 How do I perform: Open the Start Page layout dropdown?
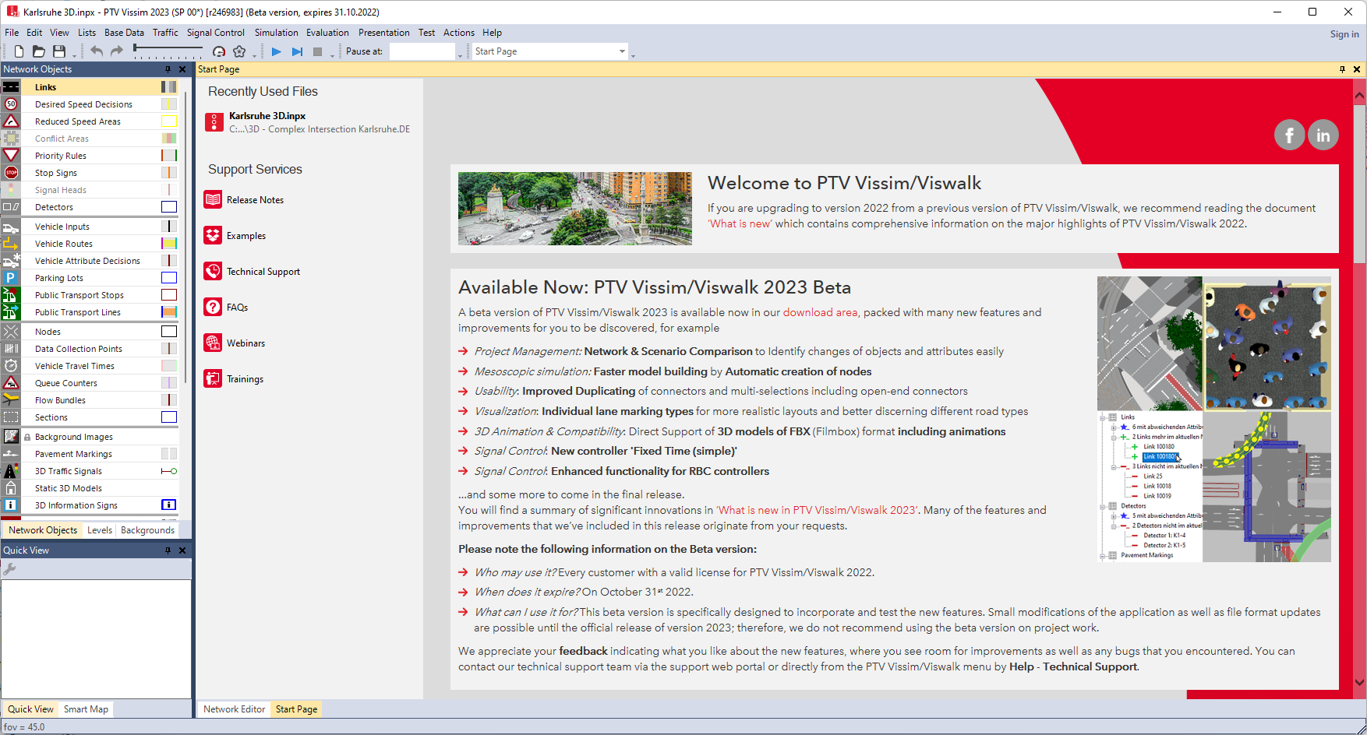pyautogui.click(x=621, y=51)
